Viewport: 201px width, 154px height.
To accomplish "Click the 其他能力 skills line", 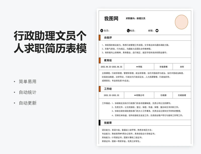I will [122, 137].
